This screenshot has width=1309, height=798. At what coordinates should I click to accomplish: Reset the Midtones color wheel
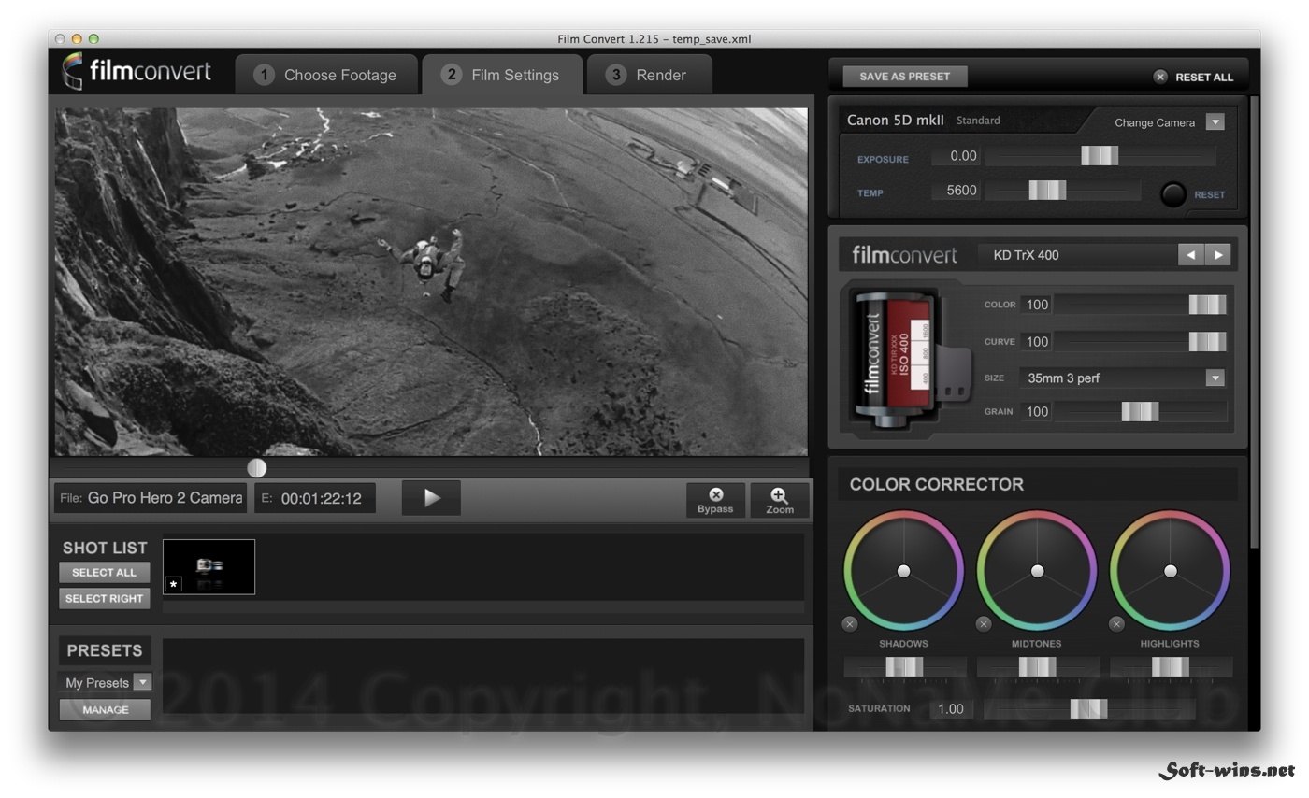point(984,624)
